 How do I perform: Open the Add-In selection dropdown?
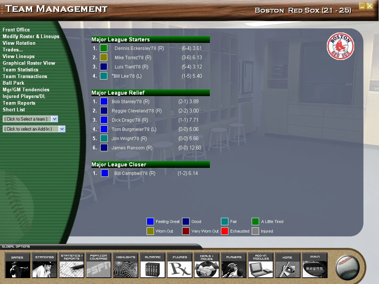tap(34, 129)
